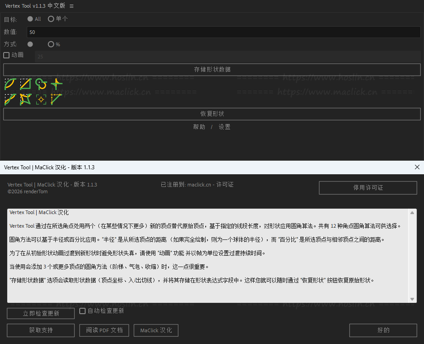Screen dimensions: 424x344
Task: Open the 设置 link
Action: click(224, 127)
